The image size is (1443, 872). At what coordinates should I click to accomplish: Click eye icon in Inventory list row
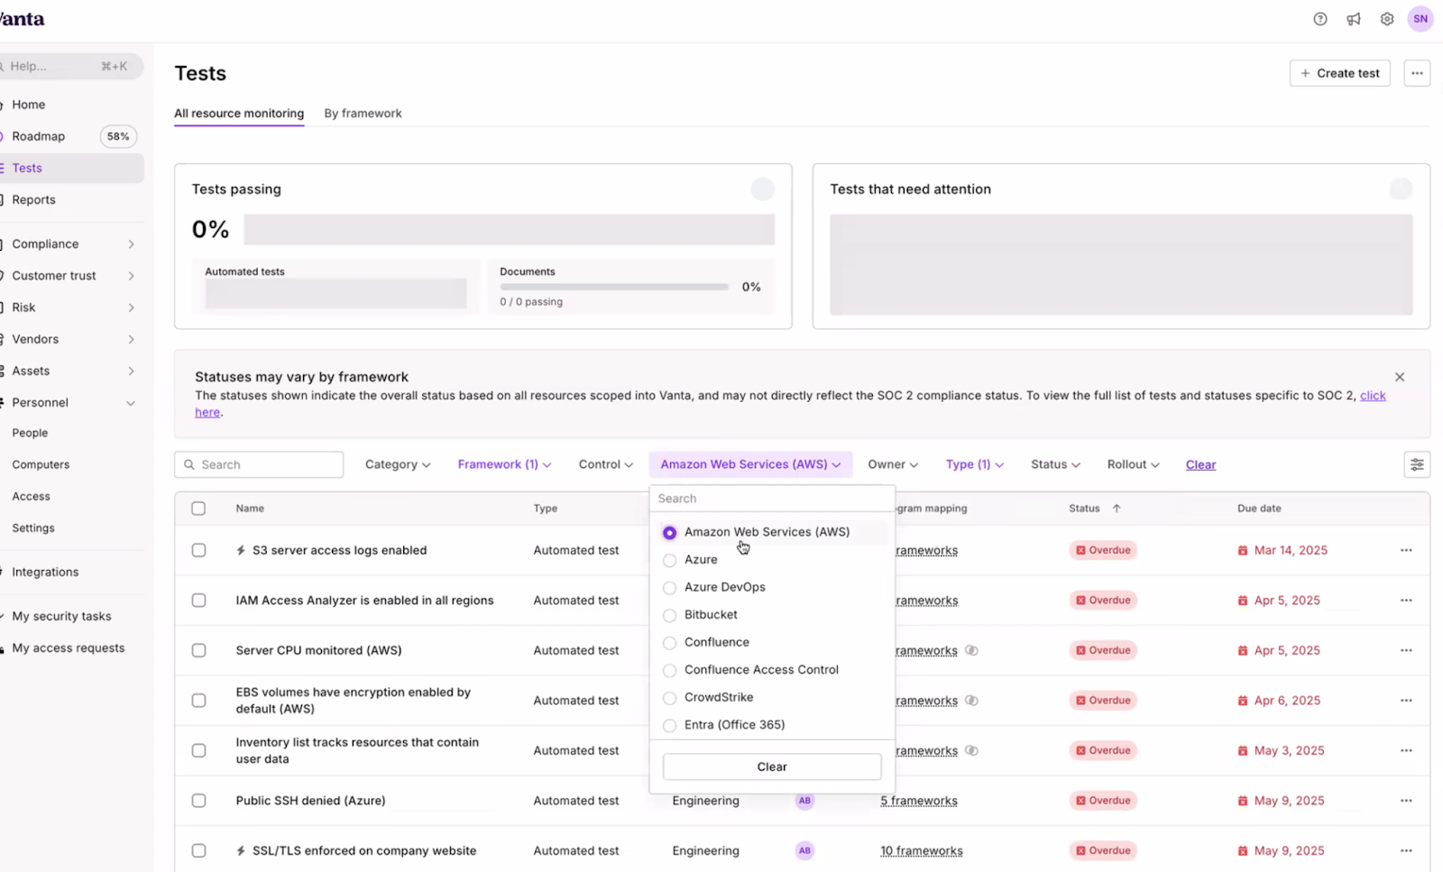tap(971, 750)
